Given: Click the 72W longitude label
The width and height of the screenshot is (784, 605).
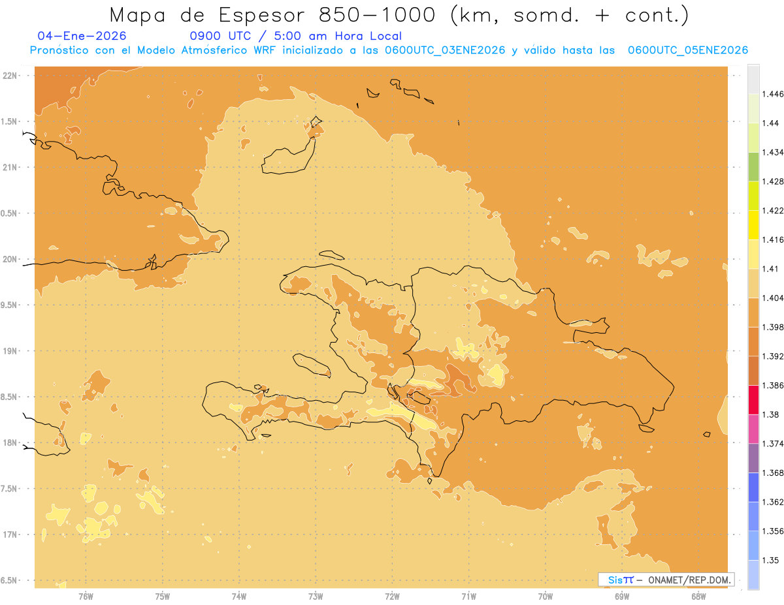Looking at the screenshot, I should coord(392,596).
